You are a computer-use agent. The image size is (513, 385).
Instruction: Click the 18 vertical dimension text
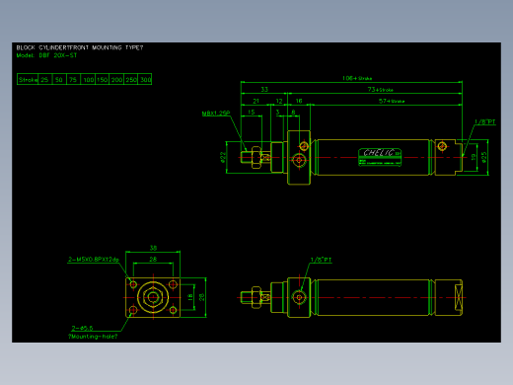[x=190, y=297]
